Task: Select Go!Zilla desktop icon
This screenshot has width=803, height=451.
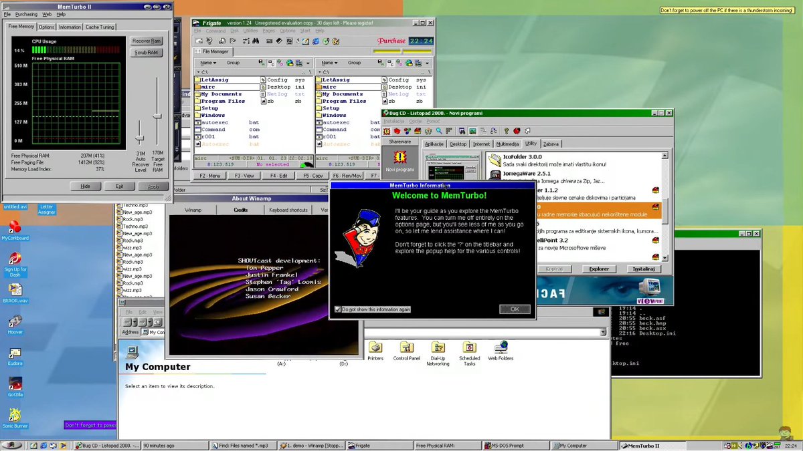Action: (15, 384)
